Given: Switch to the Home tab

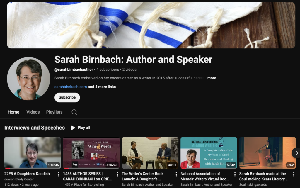Looking at the screenshot, I should pos(13,112).
